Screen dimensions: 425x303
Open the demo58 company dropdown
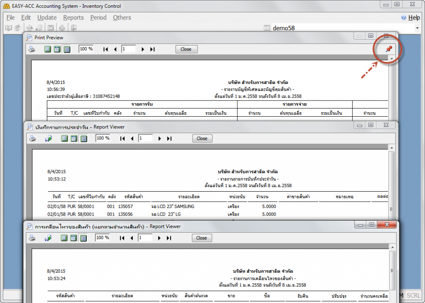click(x=417, y=28)
